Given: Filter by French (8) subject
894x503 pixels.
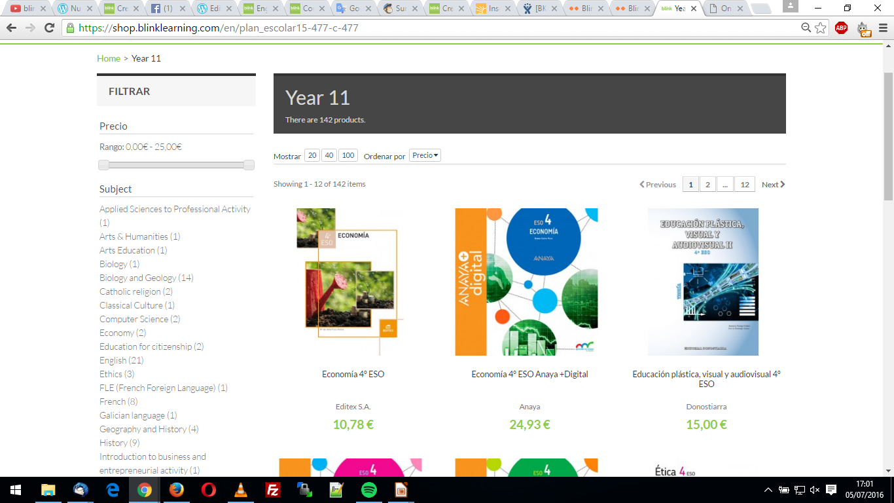Looking at the screenshot, I should pos(119,401).
